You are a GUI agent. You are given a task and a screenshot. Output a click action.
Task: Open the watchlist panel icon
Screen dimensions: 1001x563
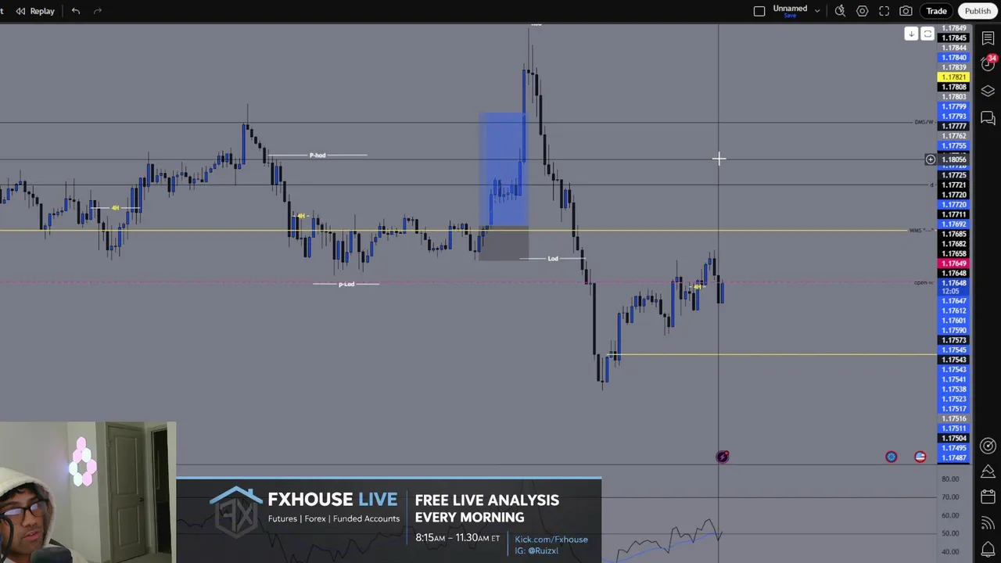988,38
